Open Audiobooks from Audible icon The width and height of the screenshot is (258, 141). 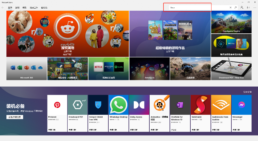point(221,105)
